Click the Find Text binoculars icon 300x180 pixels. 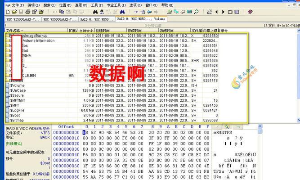(95, 12)
